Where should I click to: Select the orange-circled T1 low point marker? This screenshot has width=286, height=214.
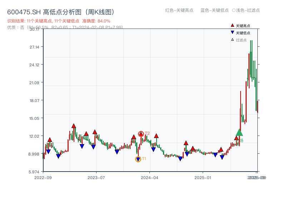pyautogui.click(x=138, y=159)
